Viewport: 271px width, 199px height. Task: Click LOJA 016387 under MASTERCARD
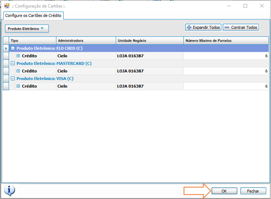(x=150, y=71)
